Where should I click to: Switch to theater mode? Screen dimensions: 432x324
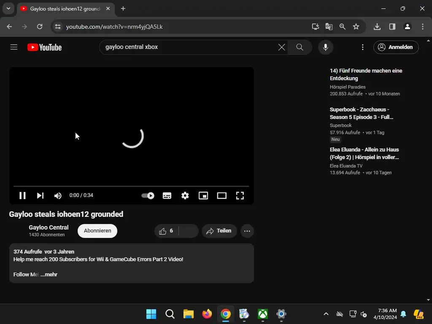222,196
